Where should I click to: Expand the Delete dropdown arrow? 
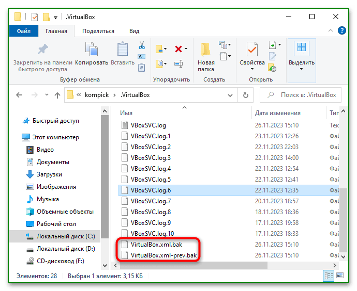[186, 49]
